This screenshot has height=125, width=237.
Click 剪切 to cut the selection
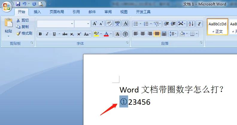22,20
